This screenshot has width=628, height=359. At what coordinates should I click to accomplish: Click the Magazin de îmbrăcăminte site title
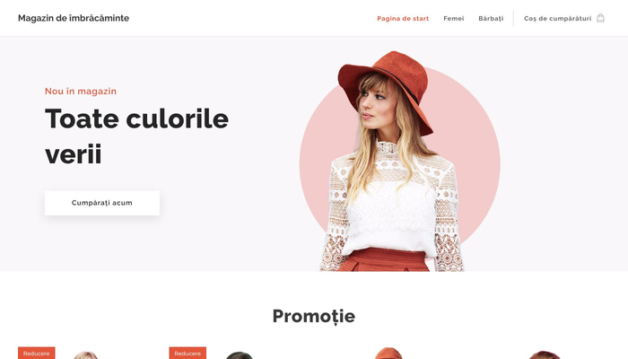coord(74,18)
